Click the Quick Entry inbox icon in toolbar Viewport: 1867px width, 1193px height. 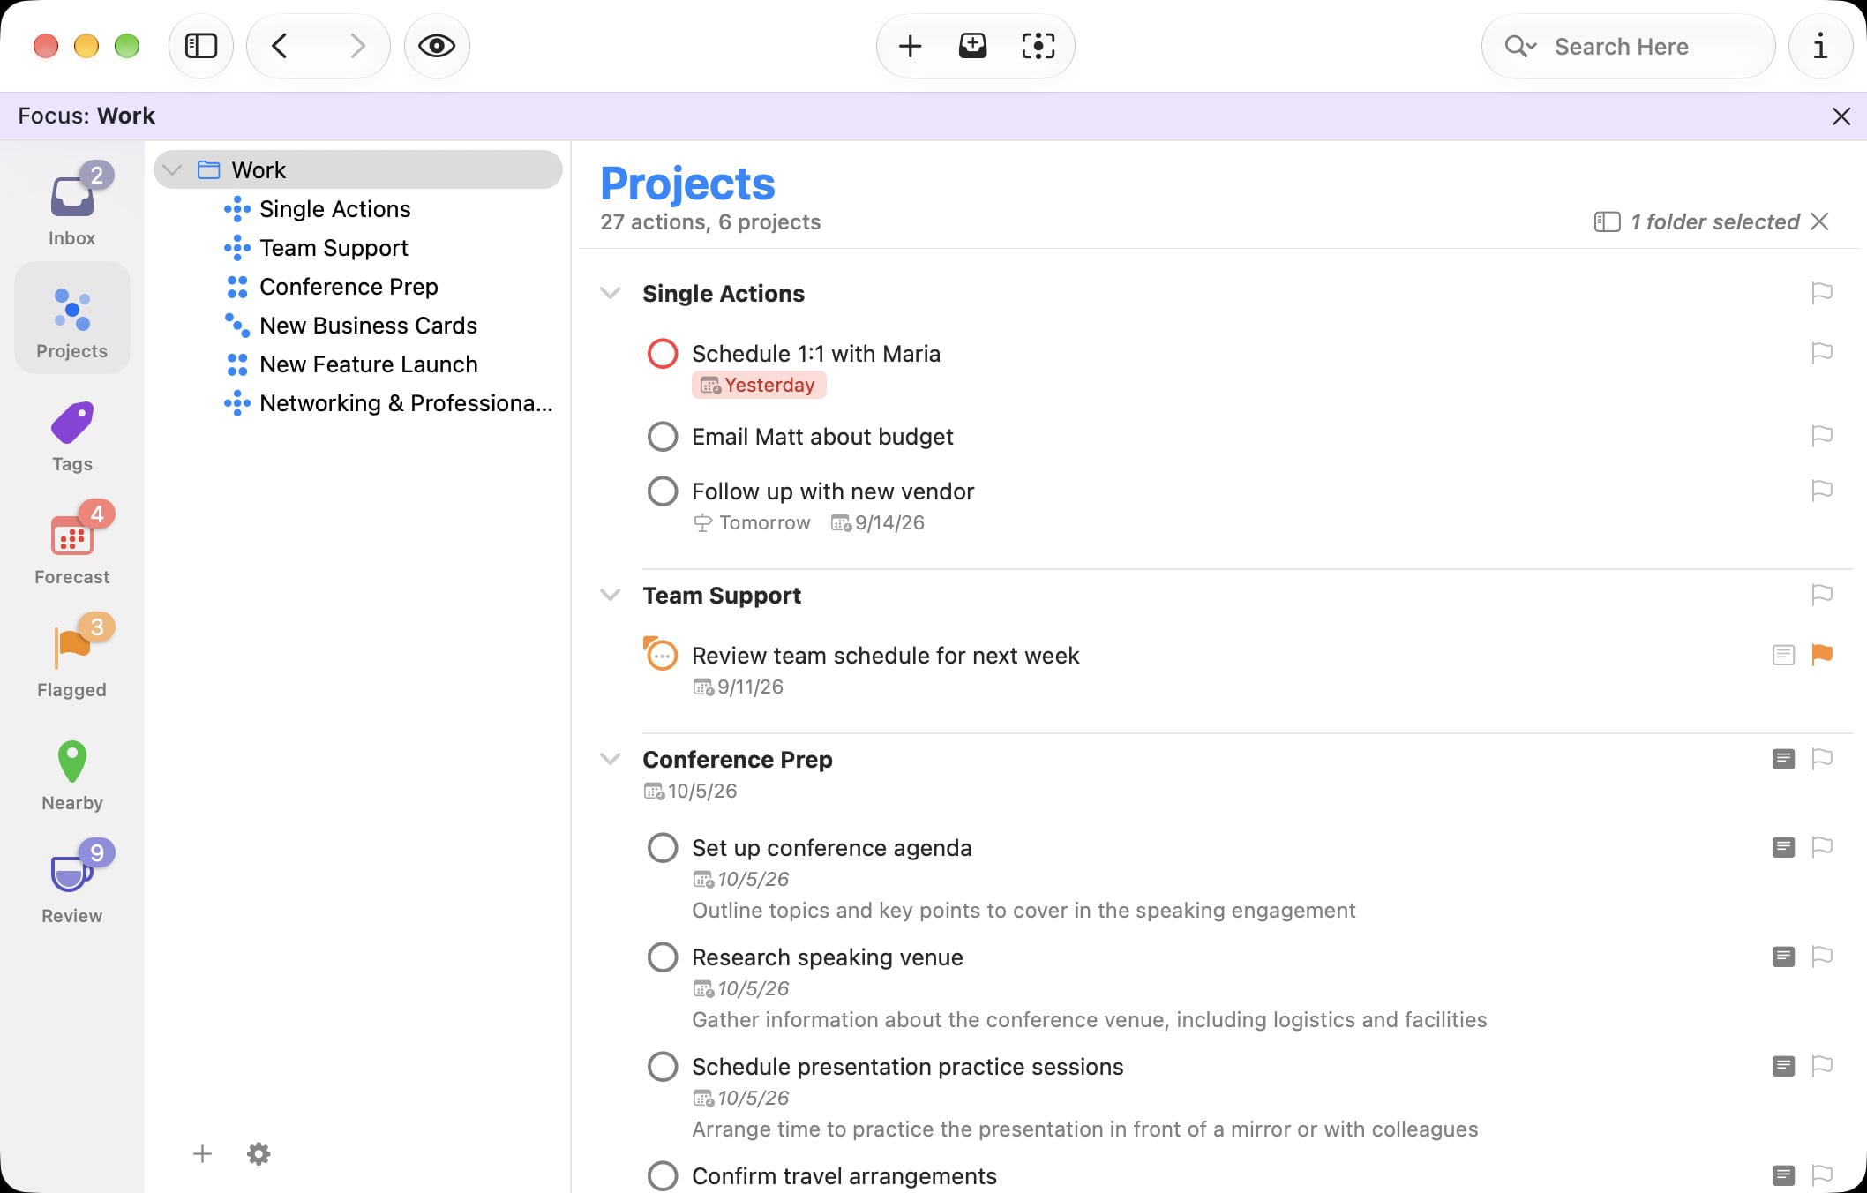pos(972,46)
